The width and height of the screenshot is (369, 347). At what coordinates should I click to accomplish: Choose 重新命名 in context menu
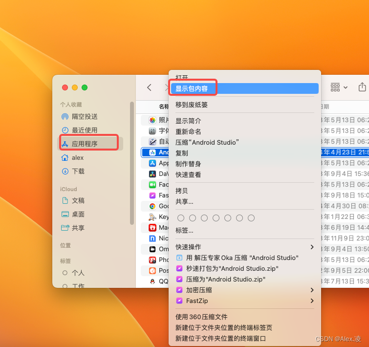(x=245, y=132)
